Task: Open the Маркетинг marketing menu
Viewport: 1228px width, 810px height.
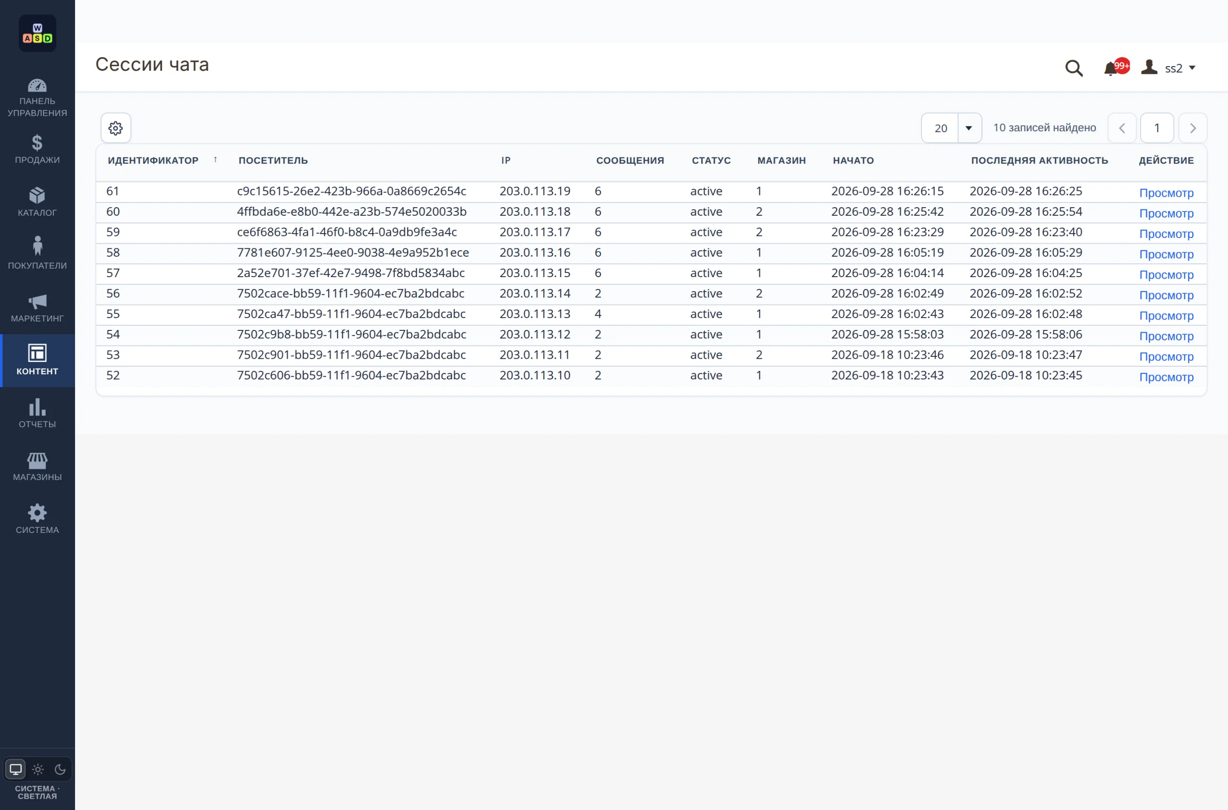Action: pyautogui.click(x=37, y=308)
